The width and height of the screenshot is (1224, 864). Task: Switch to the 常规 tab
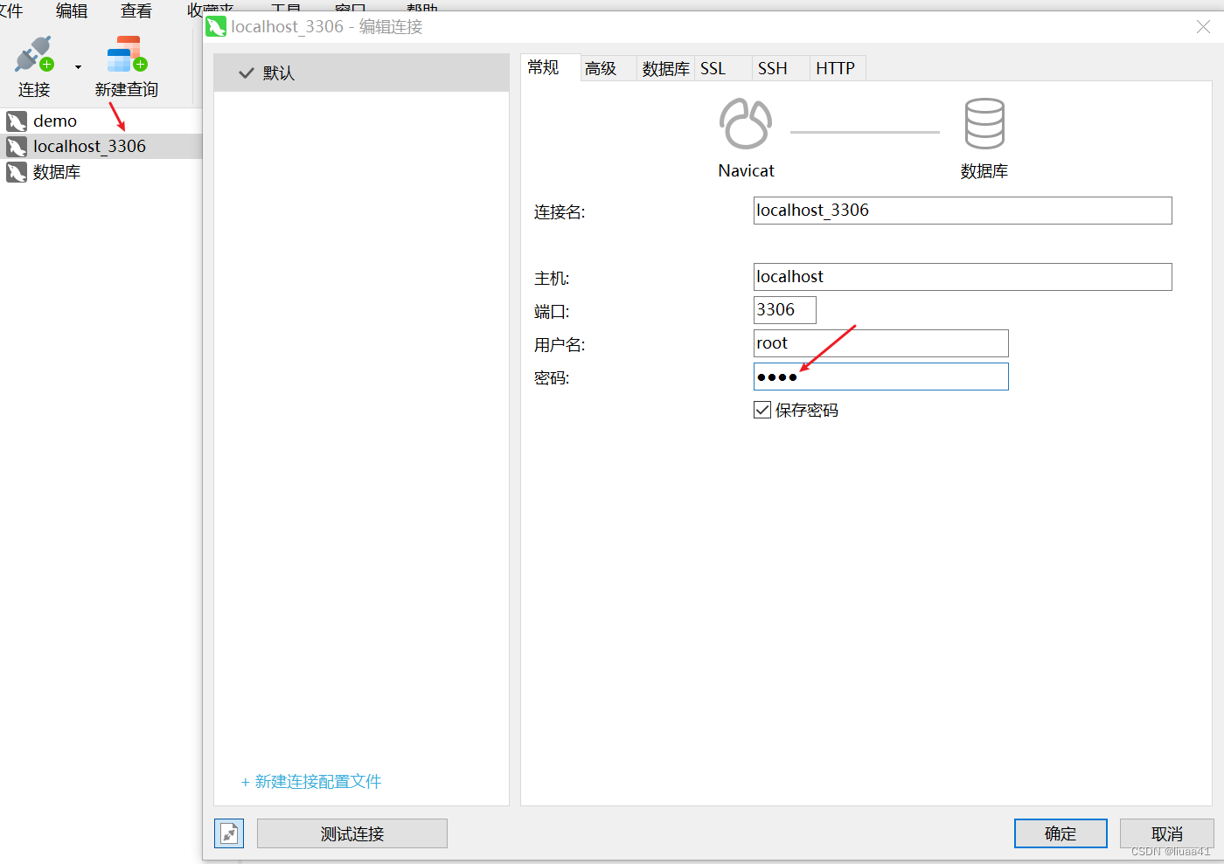coord(552,68)
